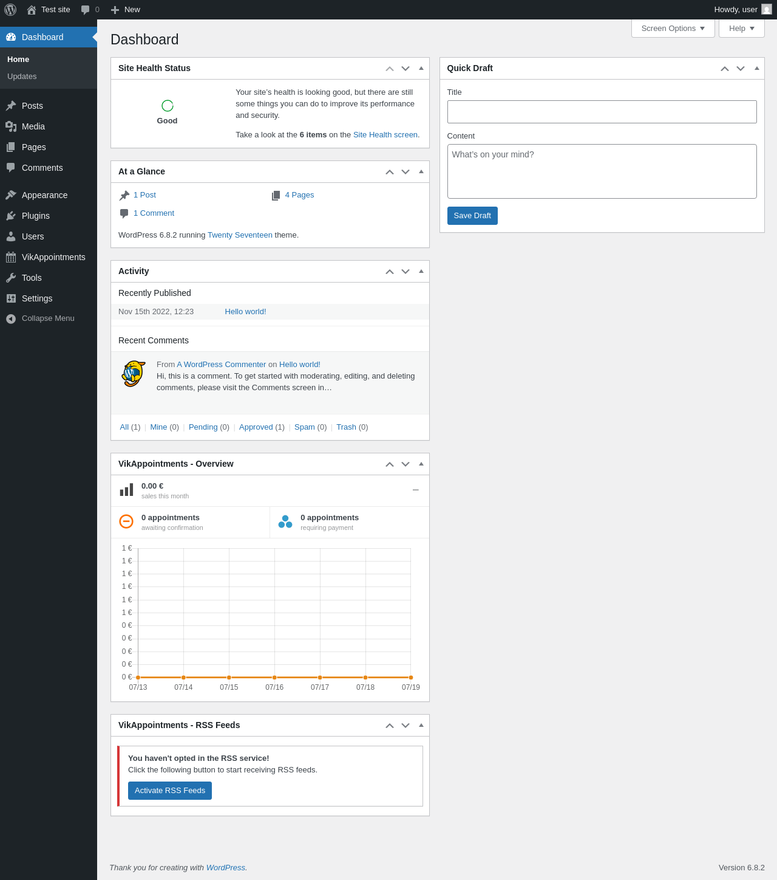Toggle the Activity panel collapse triangle

pos(421,272)
